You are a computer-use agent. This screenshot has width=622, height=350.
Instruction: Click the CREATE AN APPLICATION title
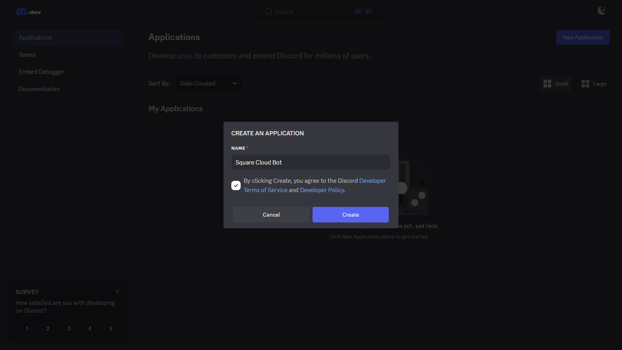(x=267, y=133)
